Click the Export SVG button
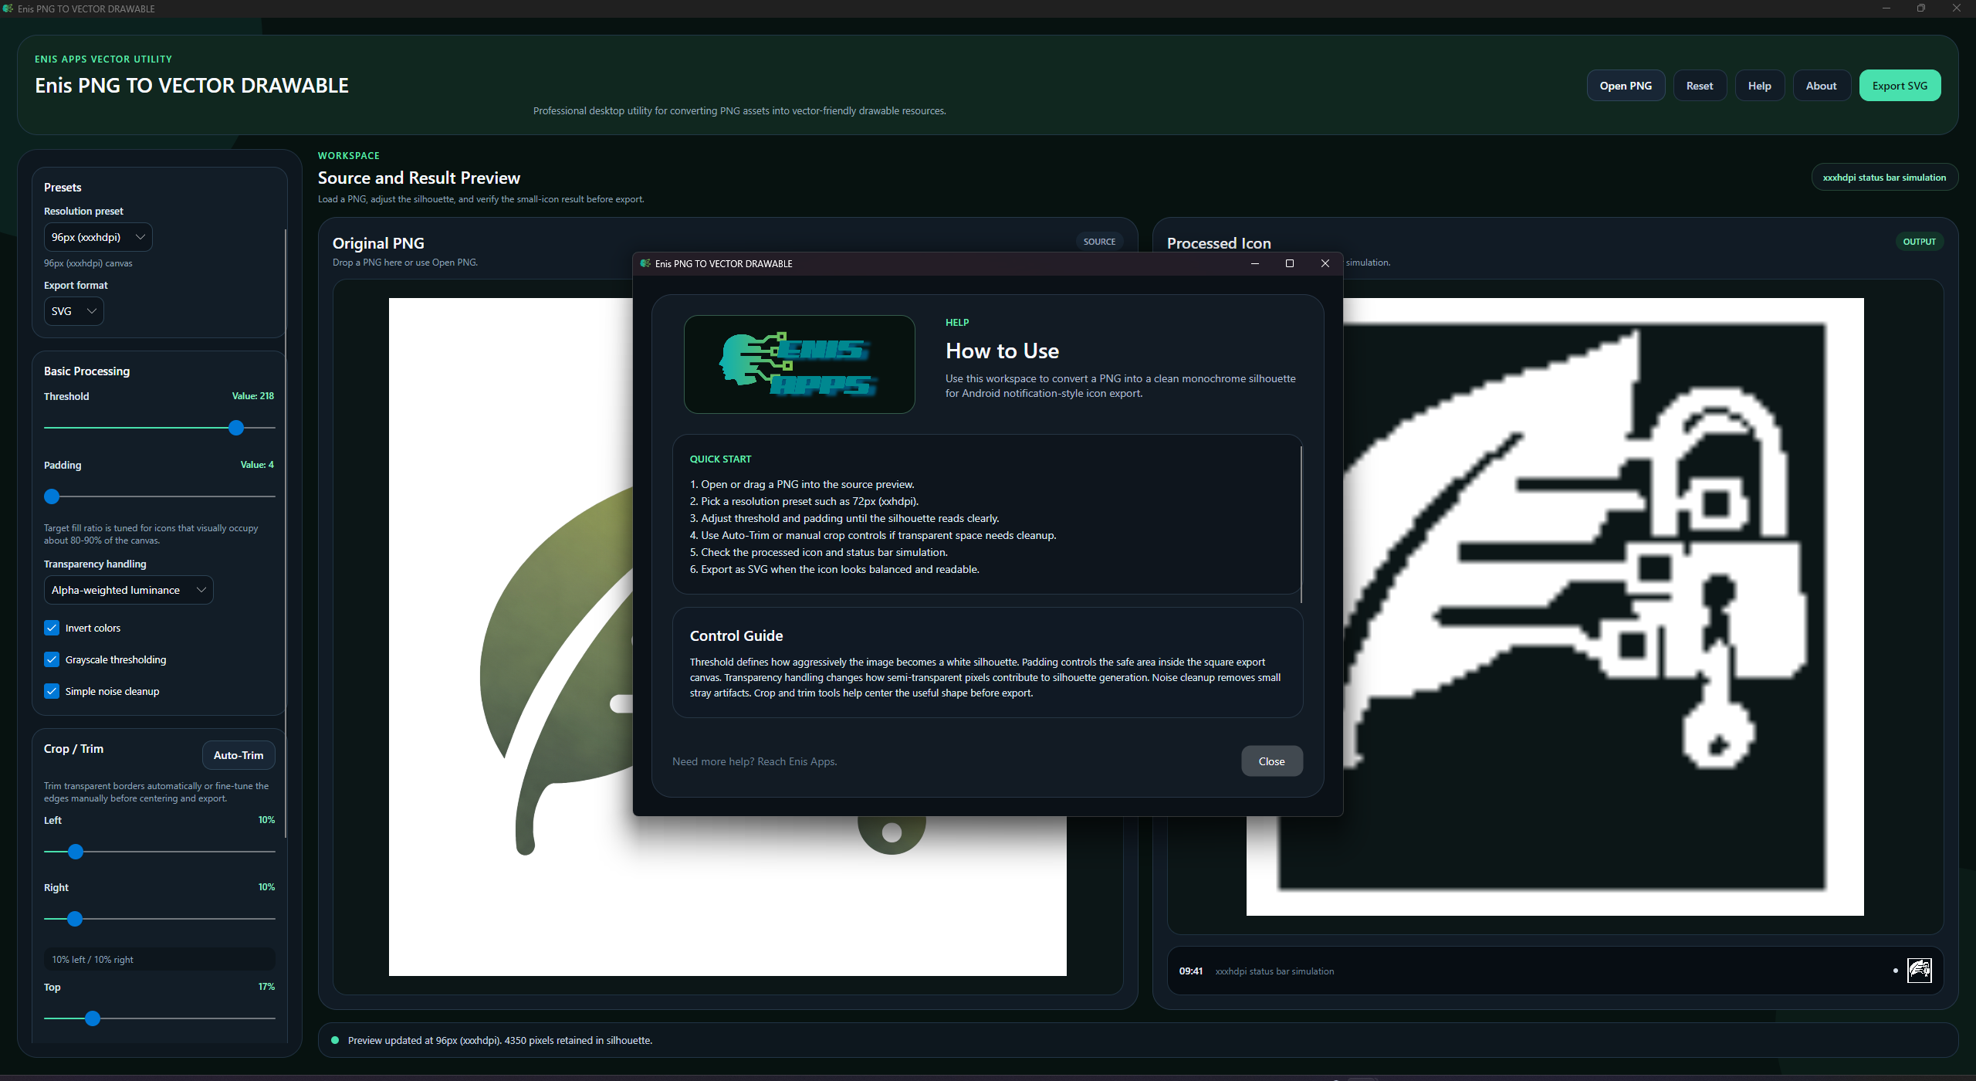 [x=1900, y=86]
